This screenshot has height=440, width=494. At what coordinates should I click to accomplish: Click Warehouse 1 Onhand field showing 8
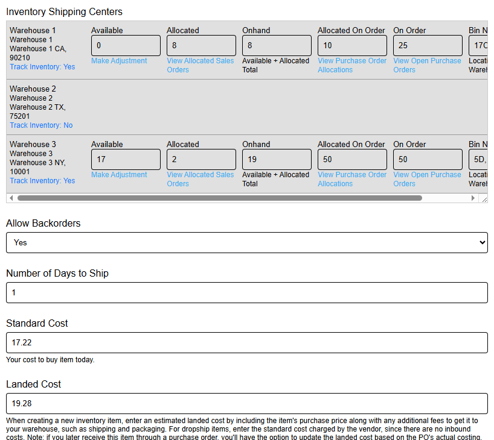277,46
